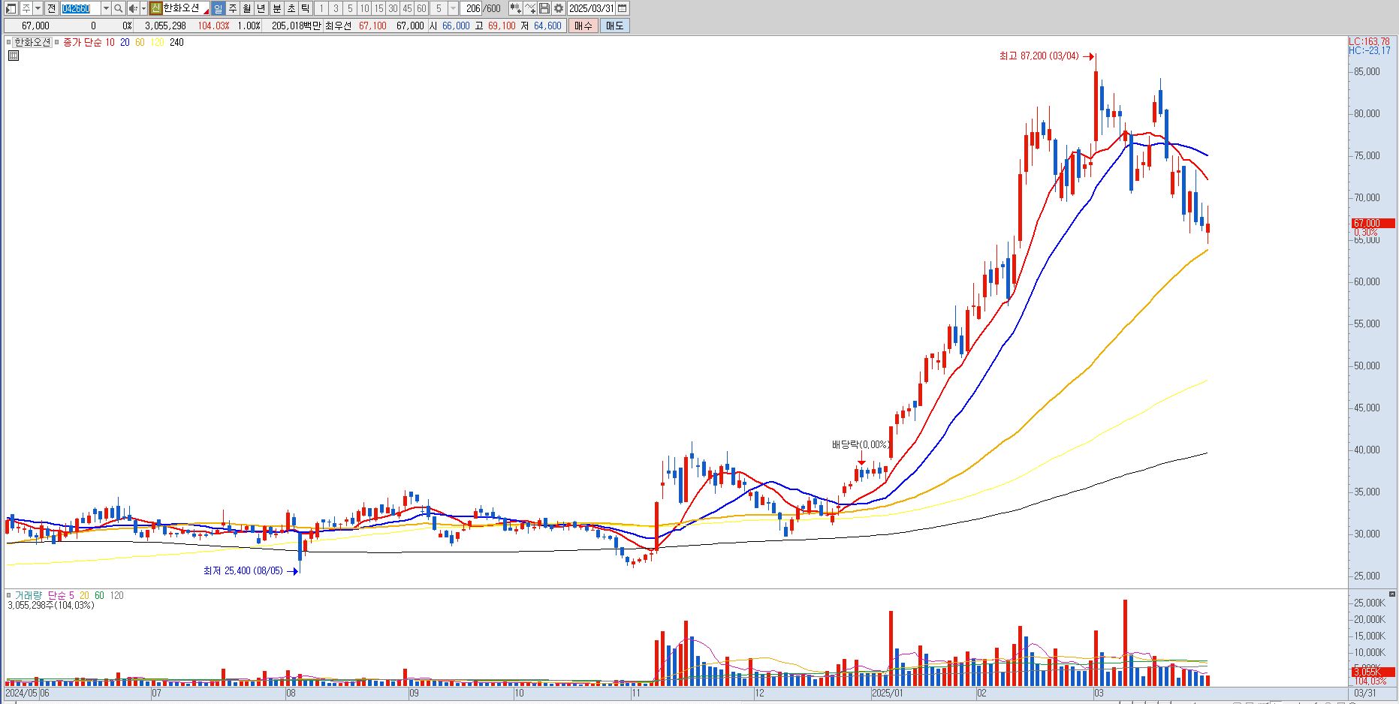Click the 초 seconds period button
Screen dimensions: 1399x704
[x=291, y=8]
